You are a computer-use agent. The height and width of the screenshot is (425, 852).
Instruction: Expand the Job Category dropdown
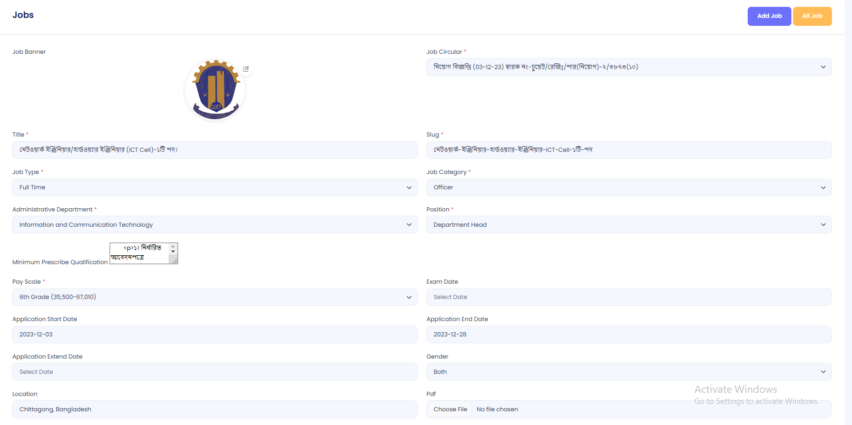click(x=629, y=188)
